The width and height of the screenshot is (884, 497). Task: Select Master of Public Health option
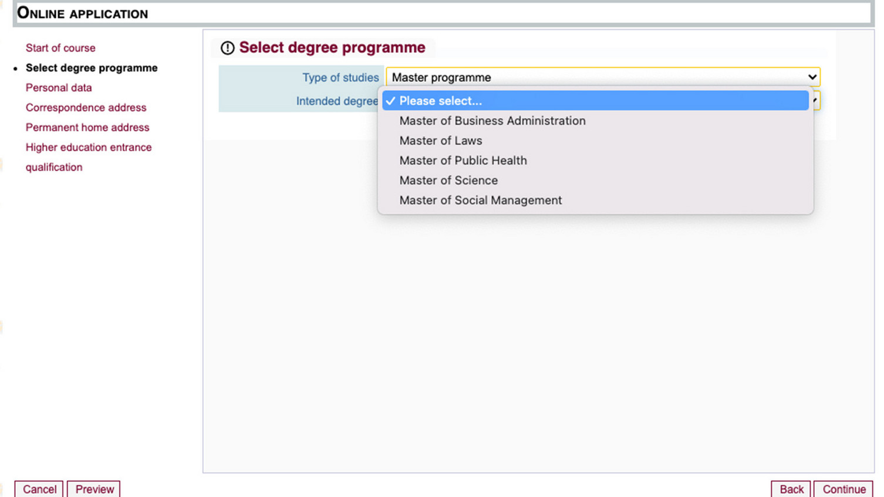[x=463, y=161]
